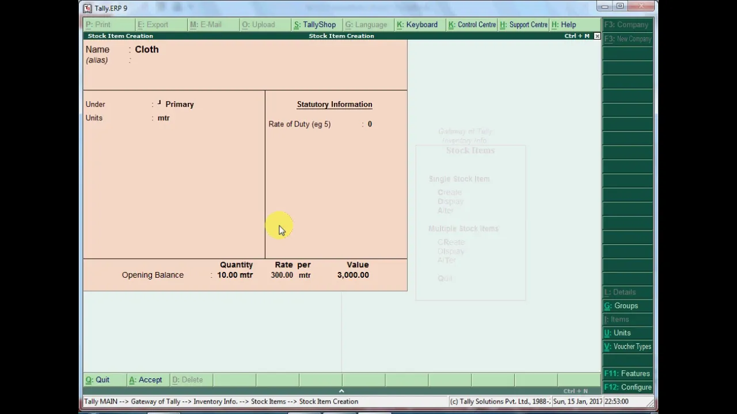
Task: Click the per unit field mtr
Action: [305, 275]
